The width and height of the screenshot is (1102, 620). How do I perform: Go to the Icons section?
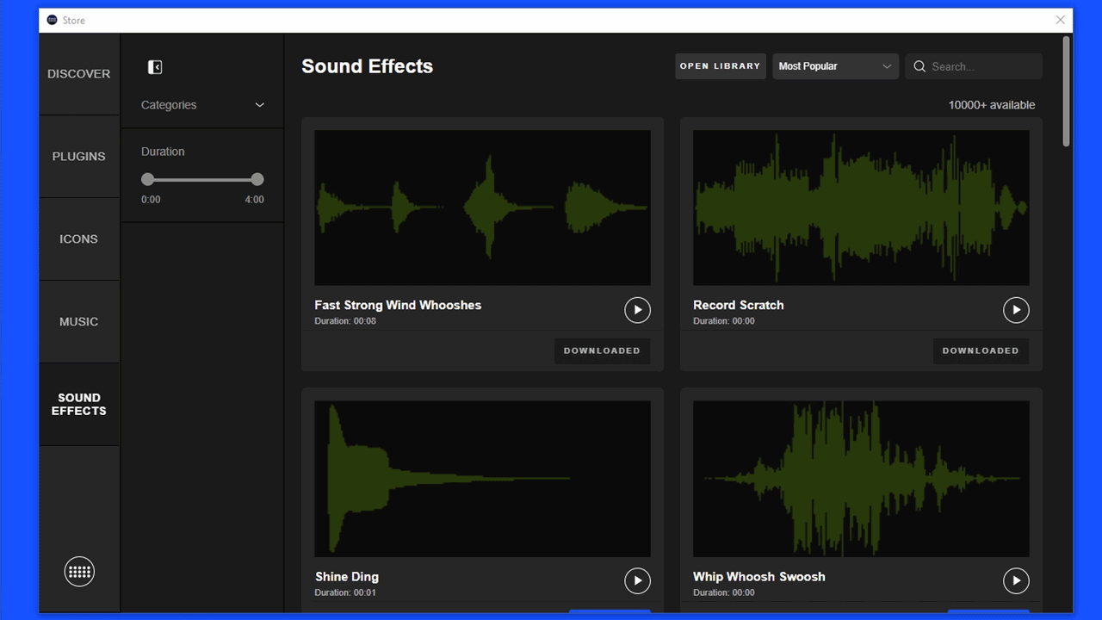tap(79, 239)
